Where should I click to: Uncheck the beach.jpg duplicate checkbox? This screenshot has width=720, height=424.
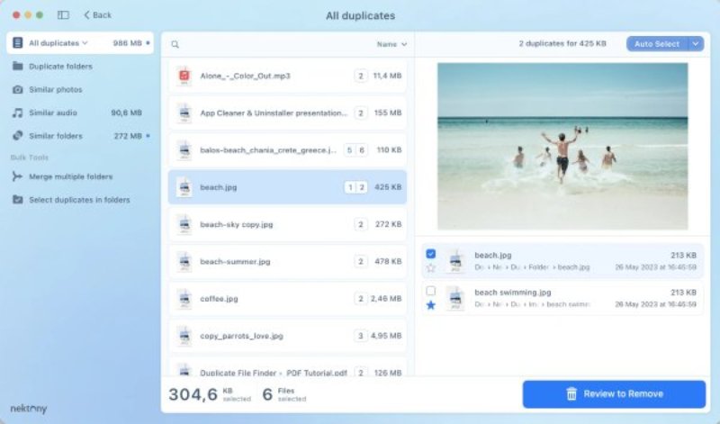(430, 254)
